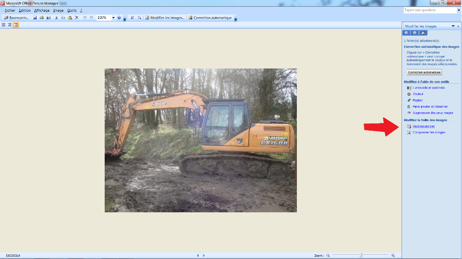Open the Fichier menu

[10, 10]
